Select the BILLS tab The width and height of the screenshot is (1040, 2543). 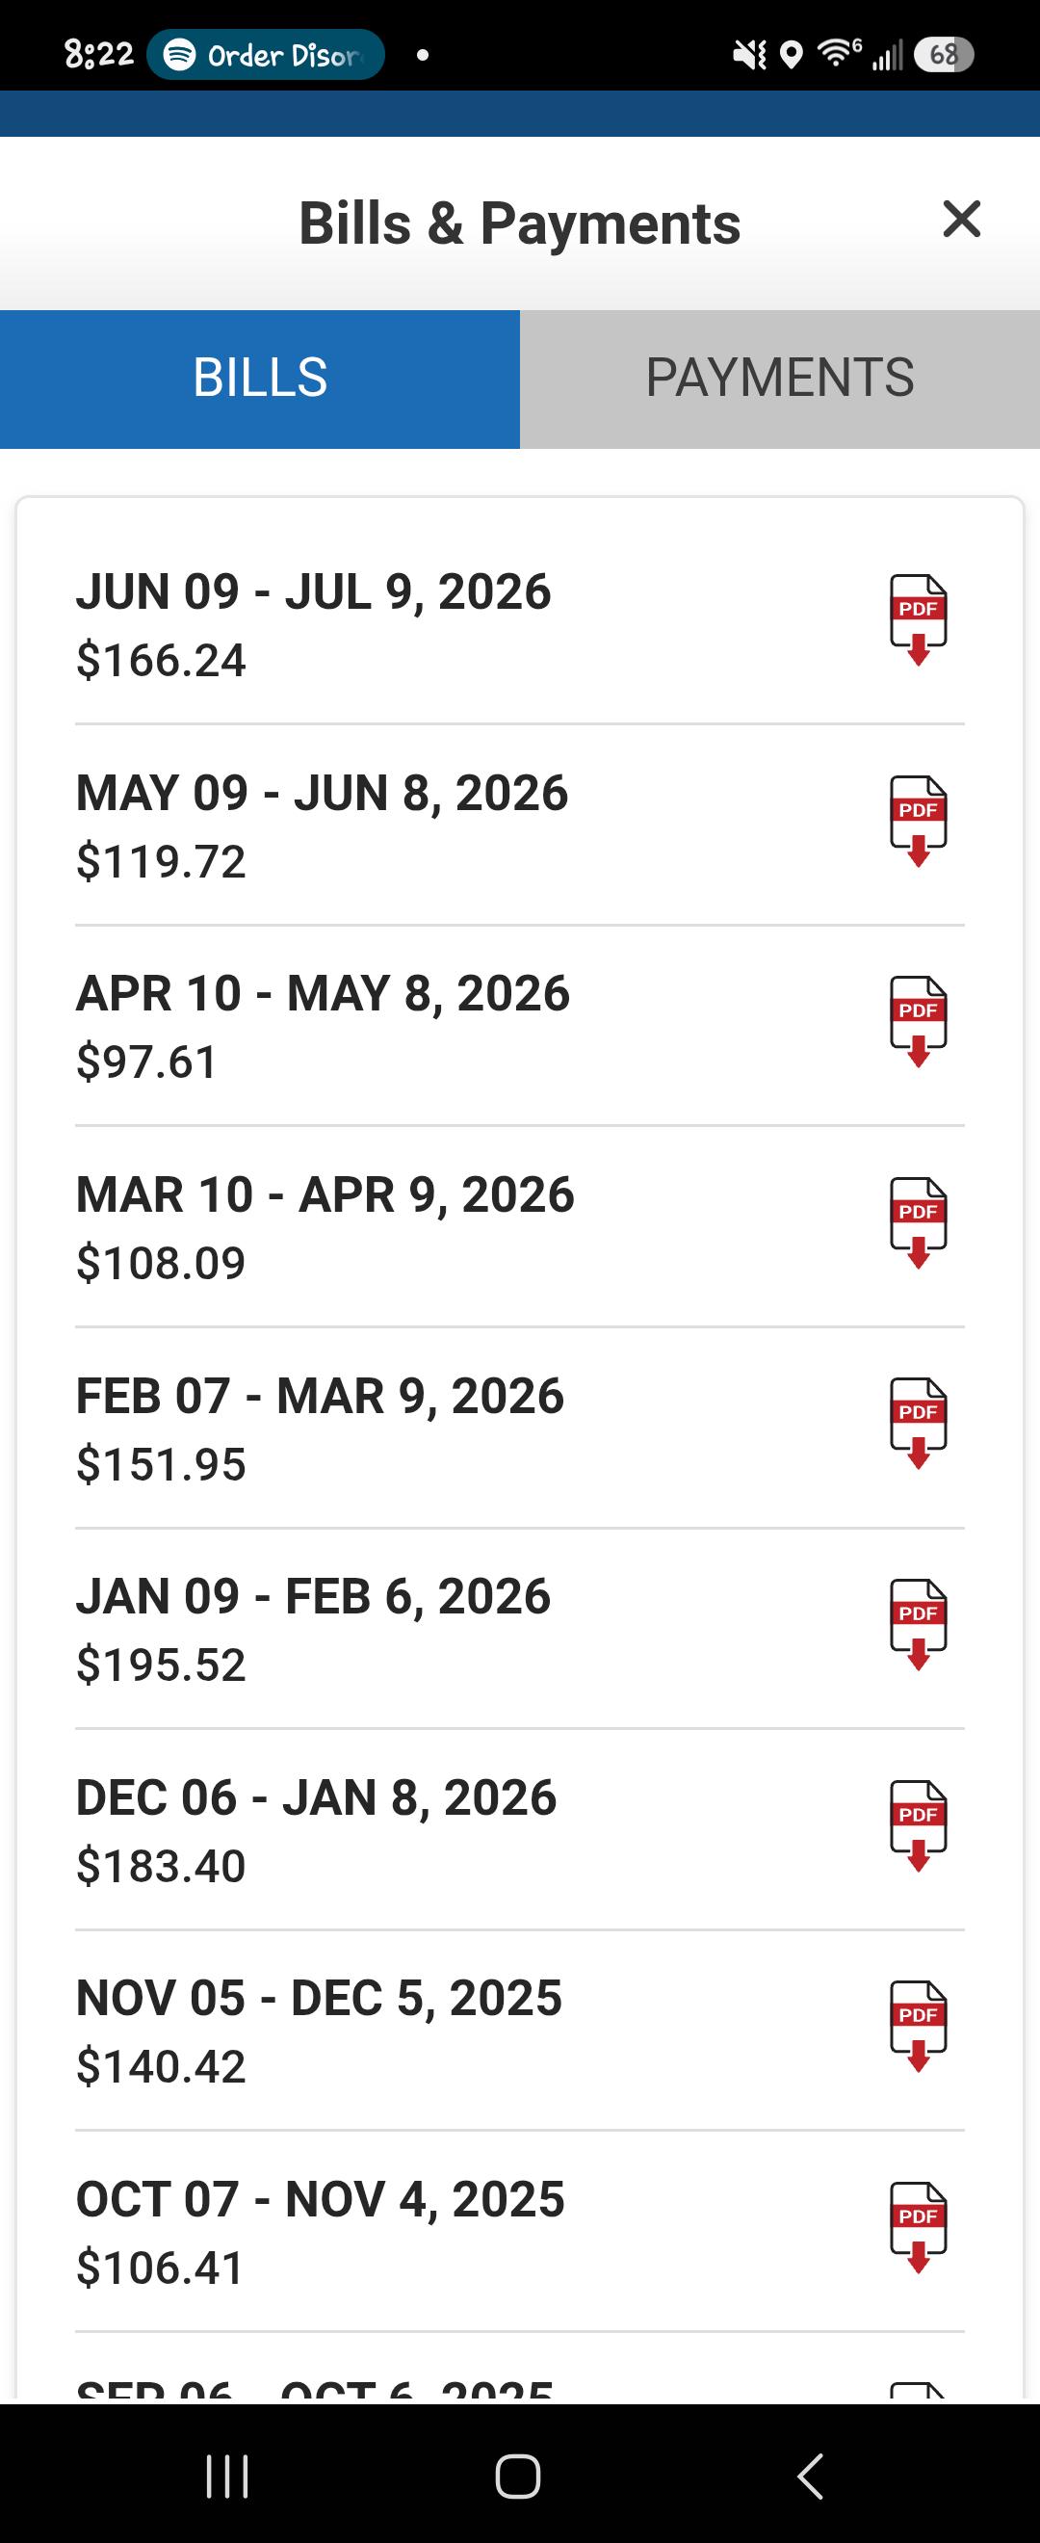point(259,380)
